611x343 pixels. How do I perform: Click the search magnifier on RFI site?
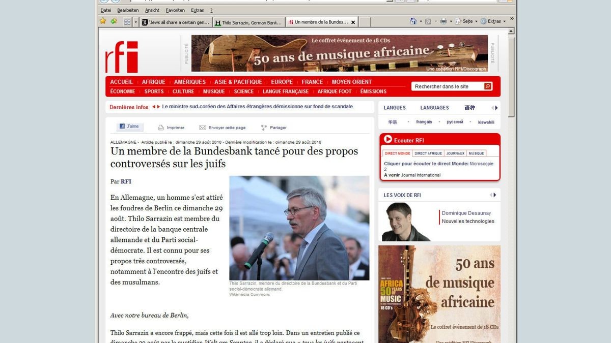click(x=487, y=86)
